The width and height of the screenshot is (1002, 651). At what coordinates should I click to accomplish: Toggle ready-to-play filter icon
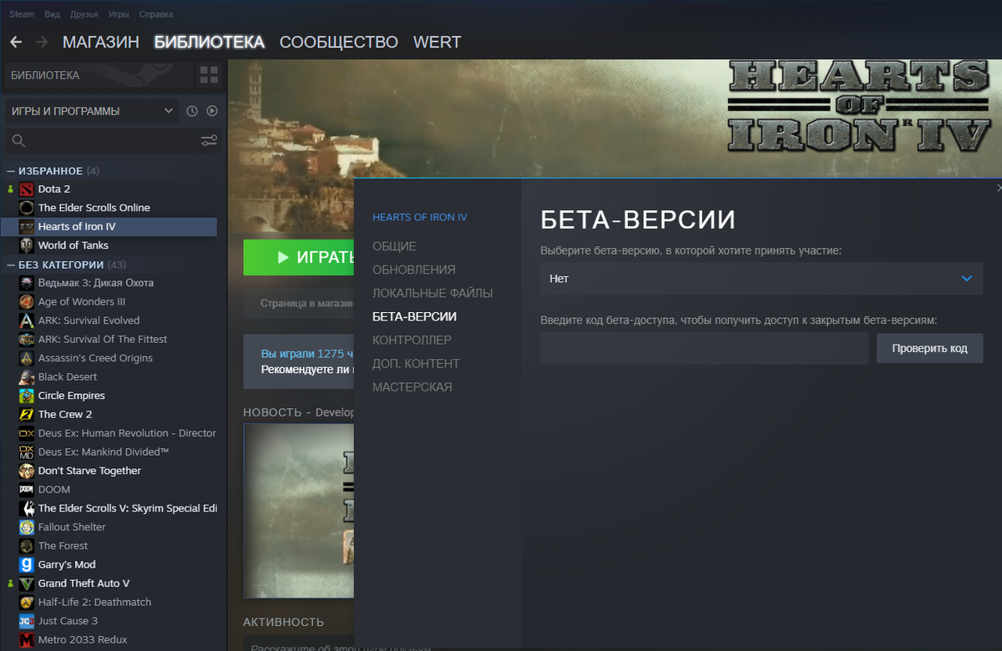click(212, 111)
